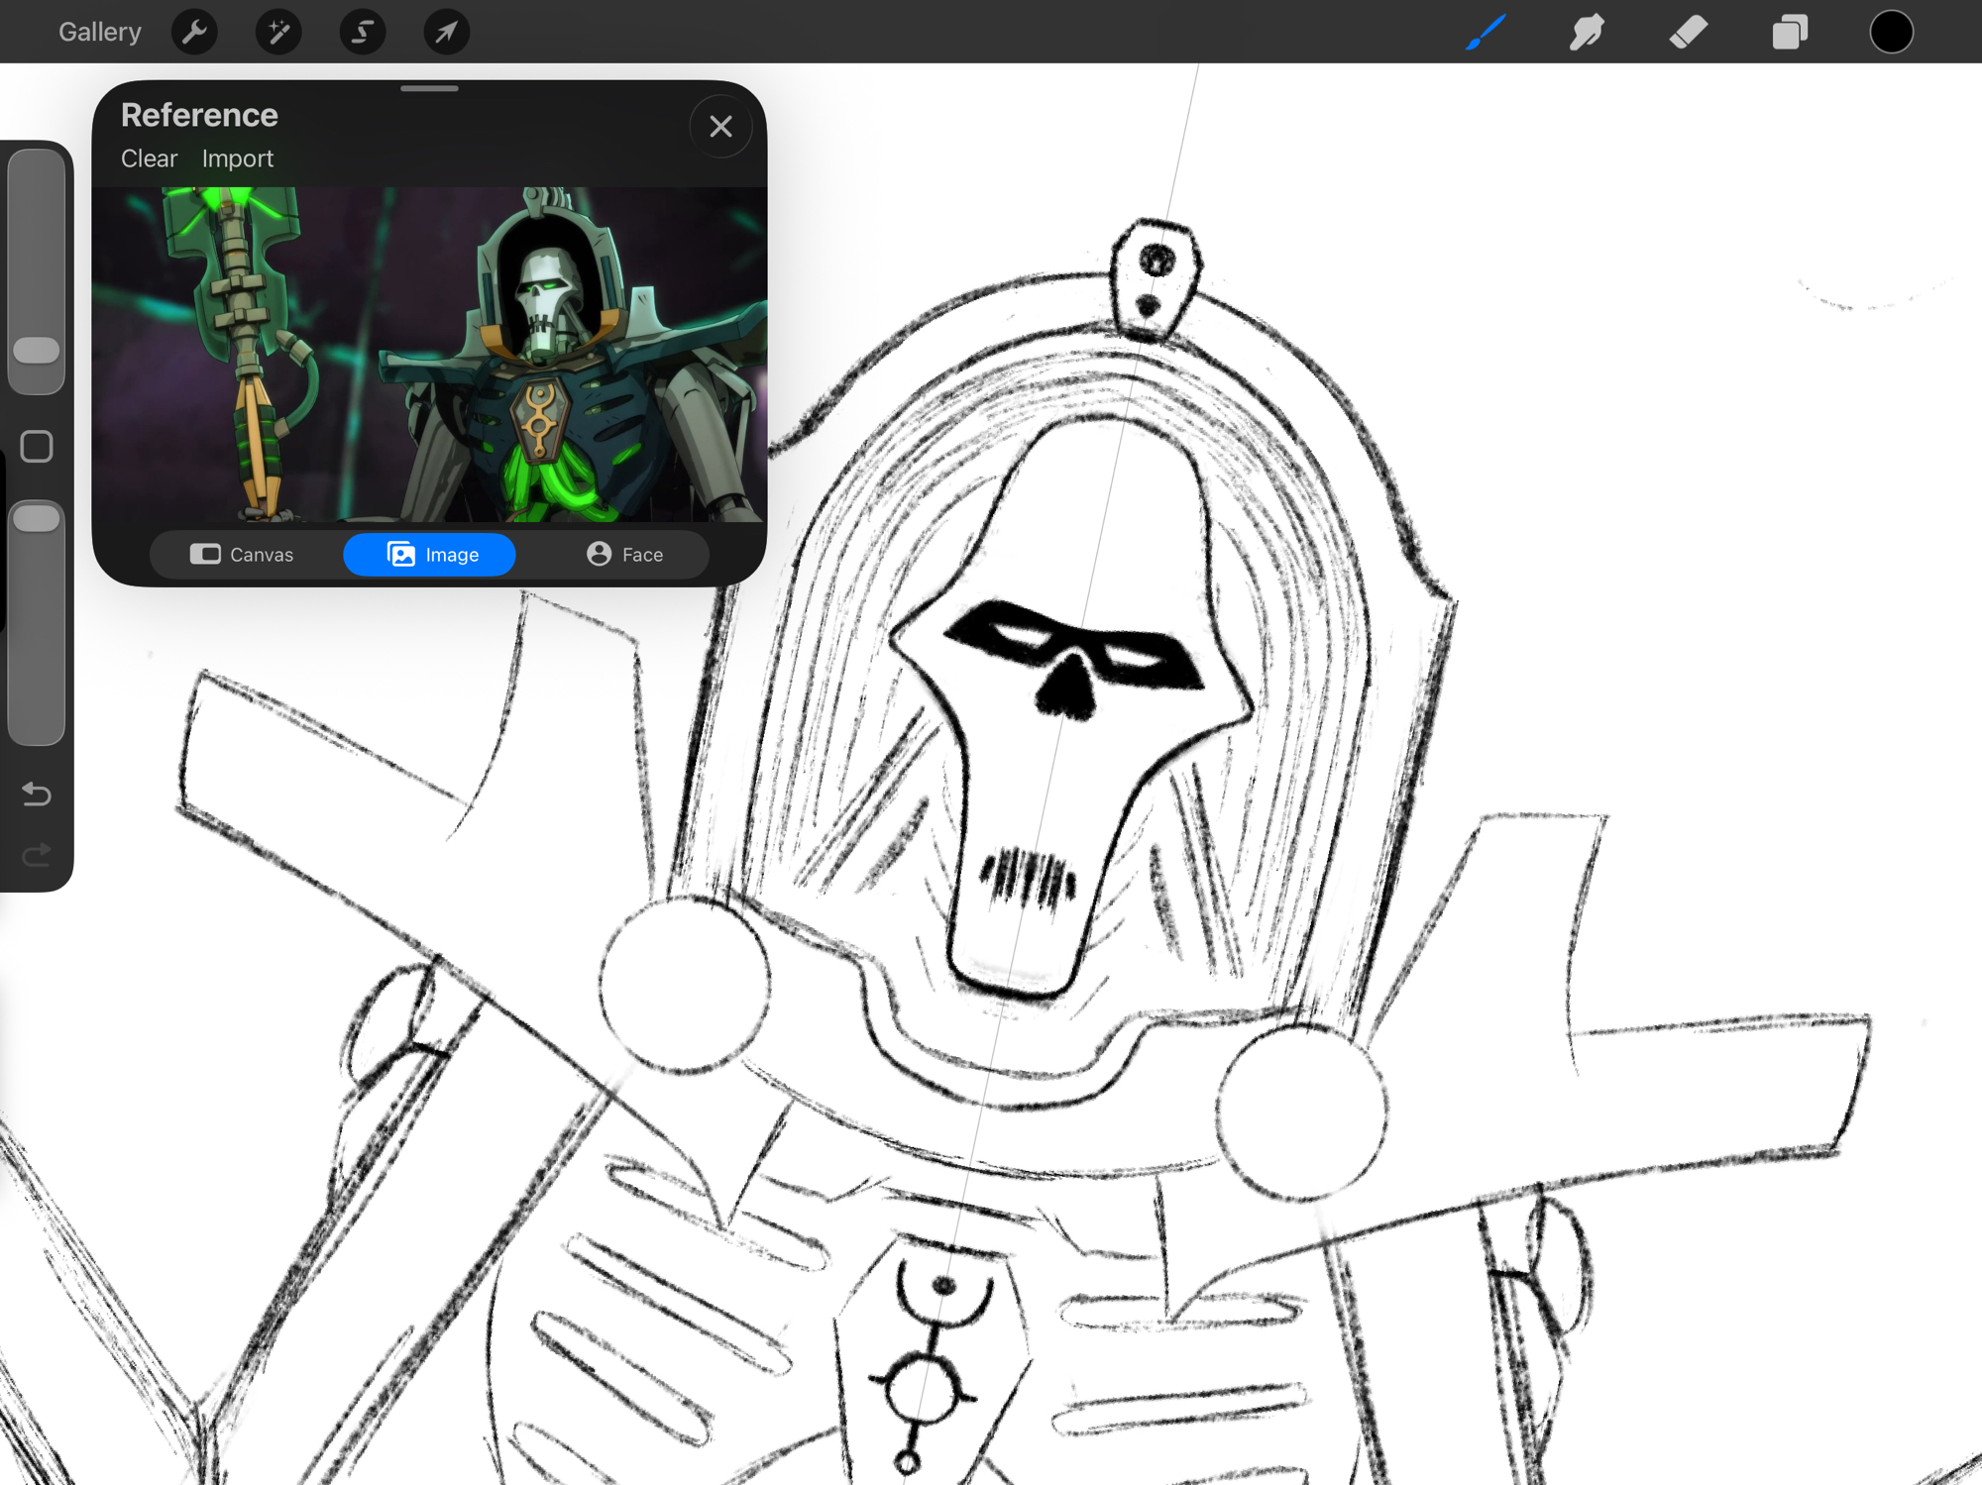Switch reference to Face mode

coord(624,555)
